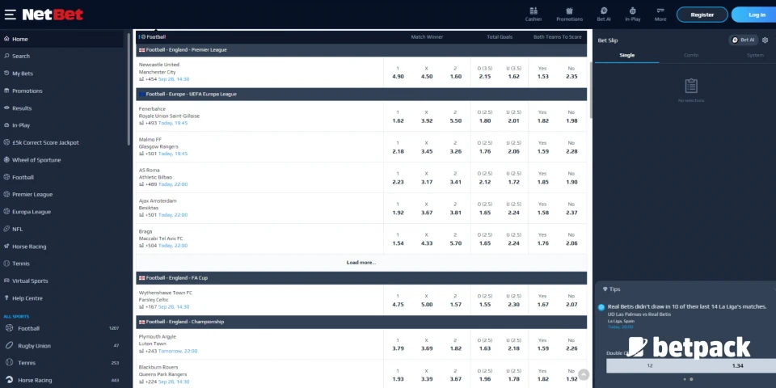Screen dimensions: 776x388
Task: Open Rugby Union 47 in All Sports
Action: click(61, 346)
